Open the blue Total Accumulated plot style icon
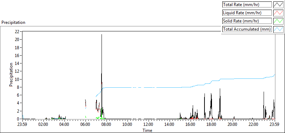 (279, 29)
